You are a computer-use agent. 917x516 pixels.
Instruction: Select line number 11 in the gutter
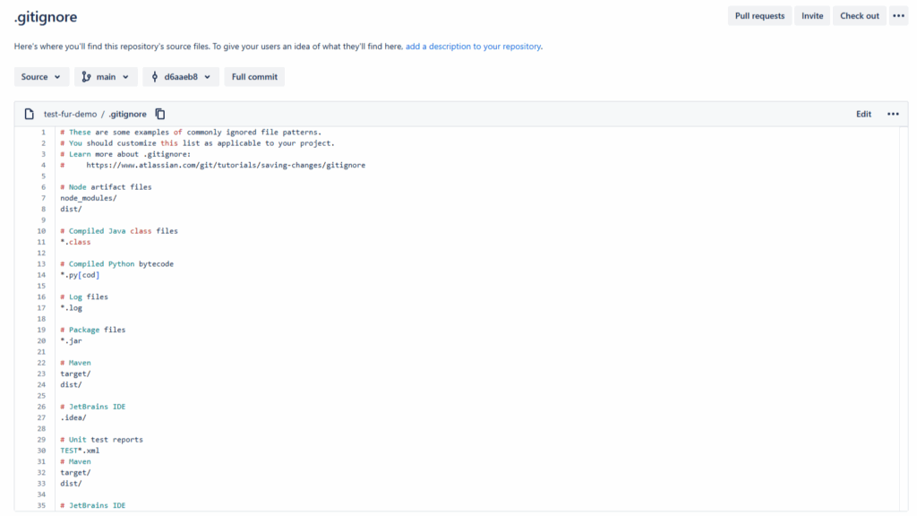tap(41, 242)
